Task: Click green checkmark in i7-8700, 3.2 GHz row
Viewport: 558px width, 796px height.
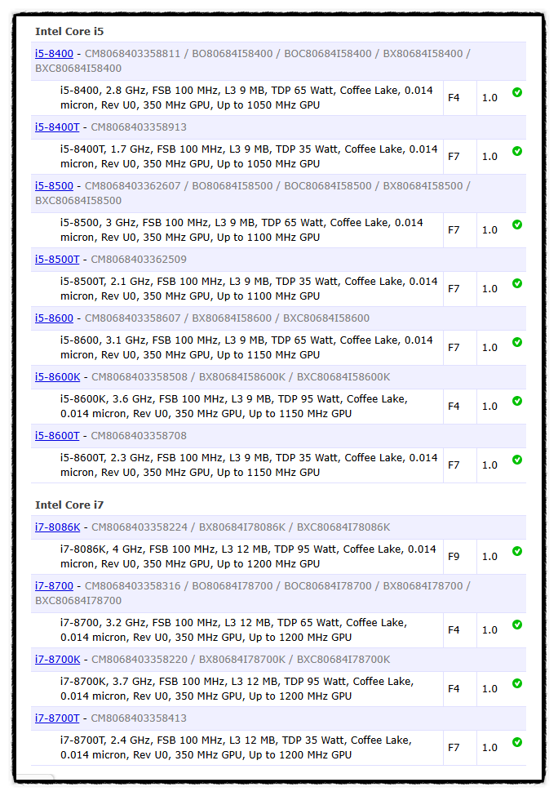Action: (x=517, y=625)
